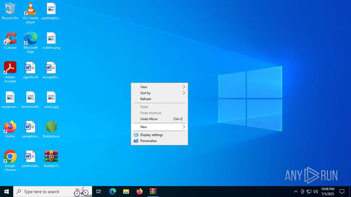Select the directionsfil image file icon
This screenshot has height=197, width=351.
pyautogui.click(x=30, y=100)
